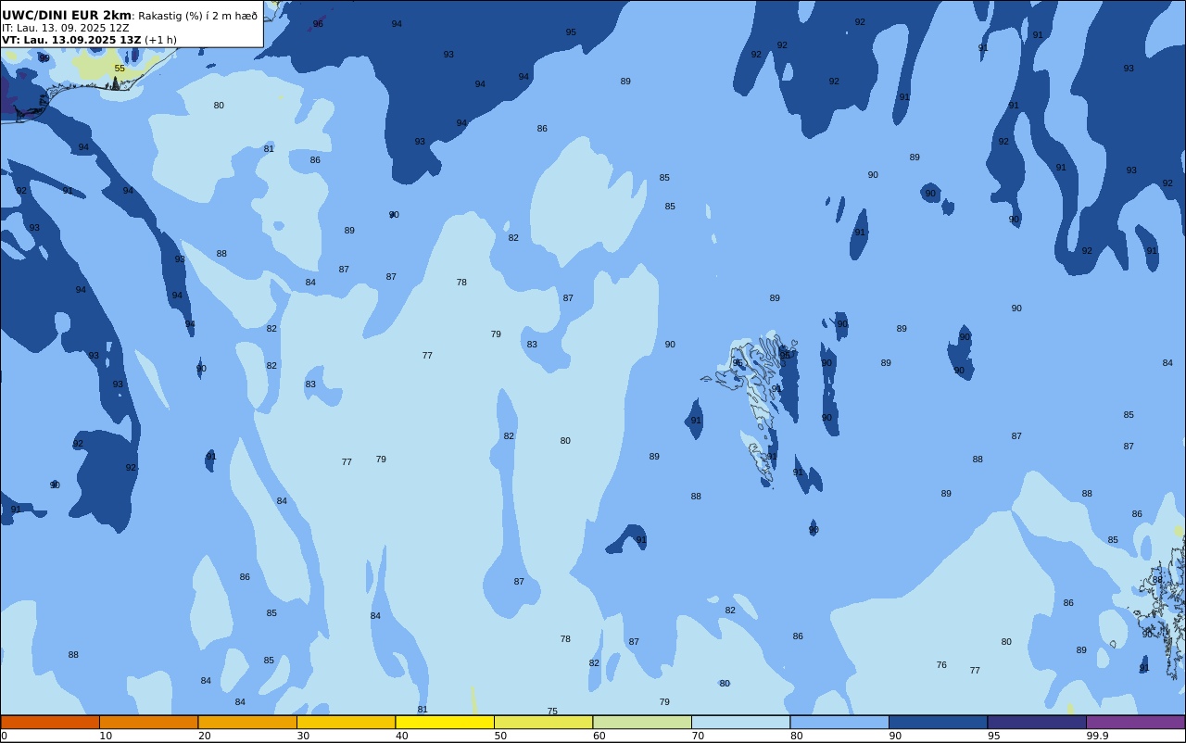Click the humidity value '76' on the map
The width and height of the screenshot is (1186, 743).
click(x=941, y=665)
